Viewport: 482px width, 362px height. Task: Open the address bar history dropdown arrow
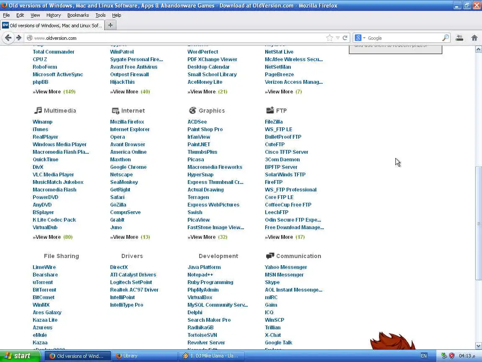[x=338, y=38]
